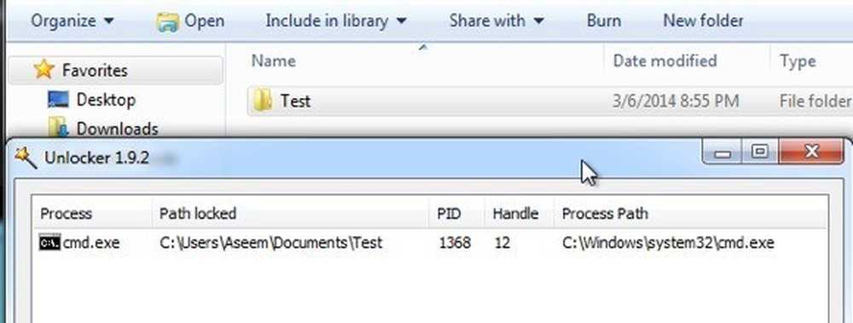The height and width of the screenshot is (323, 853).
Task: Select the cmd.exe process icon
Action: (x=50, y=242)
